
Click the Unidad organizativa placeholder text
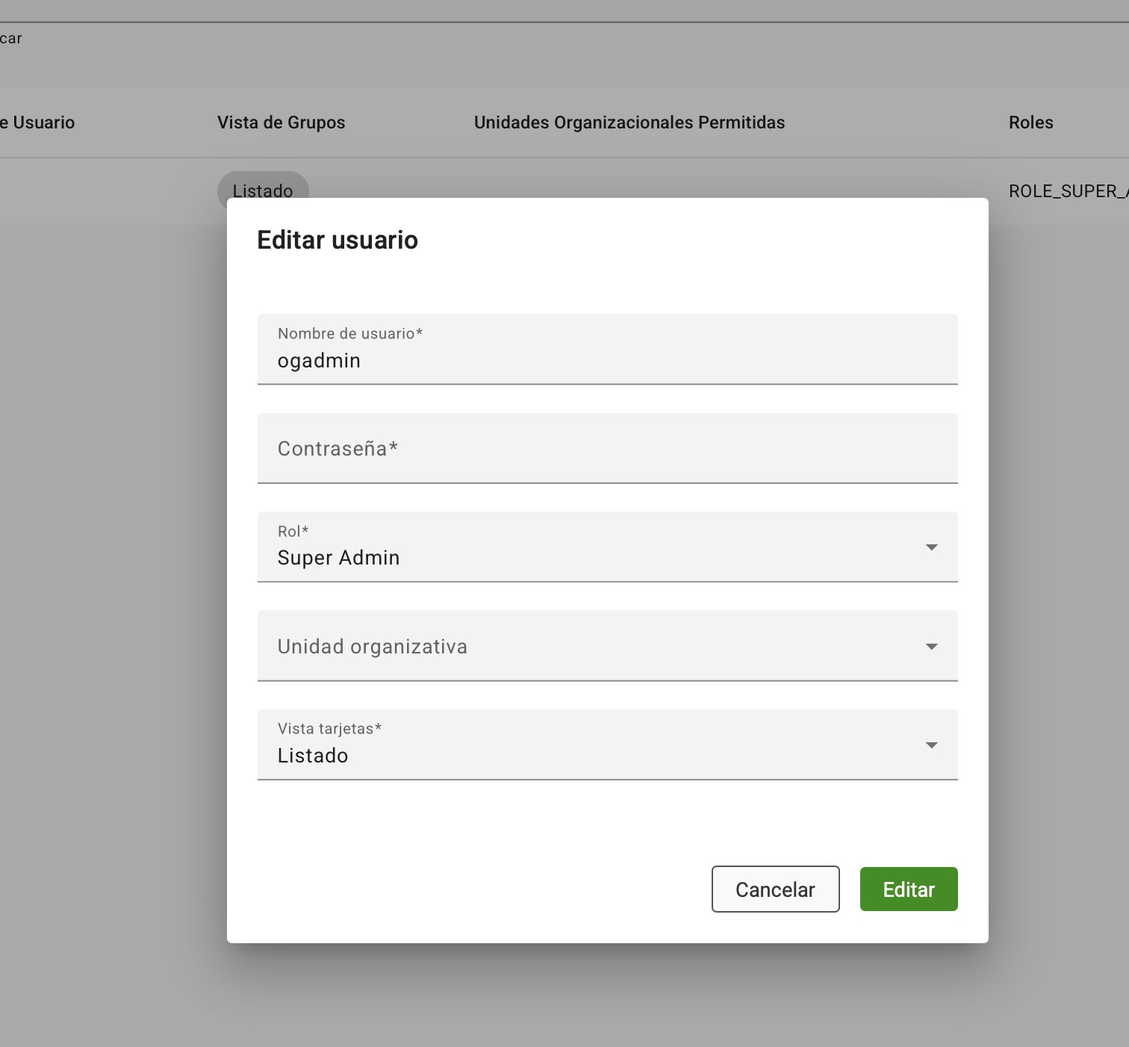point(372,647)
